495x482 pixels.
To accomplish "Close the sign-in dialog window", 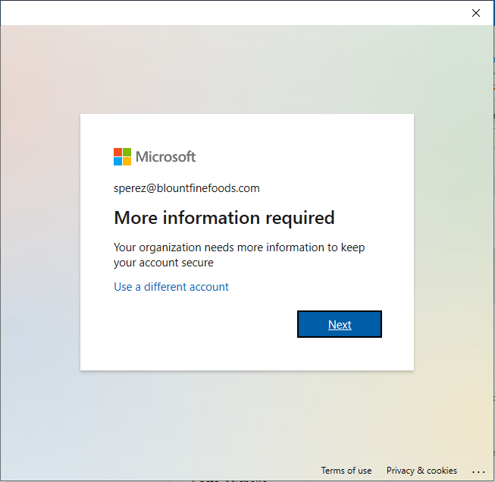I will click(476, 13).
